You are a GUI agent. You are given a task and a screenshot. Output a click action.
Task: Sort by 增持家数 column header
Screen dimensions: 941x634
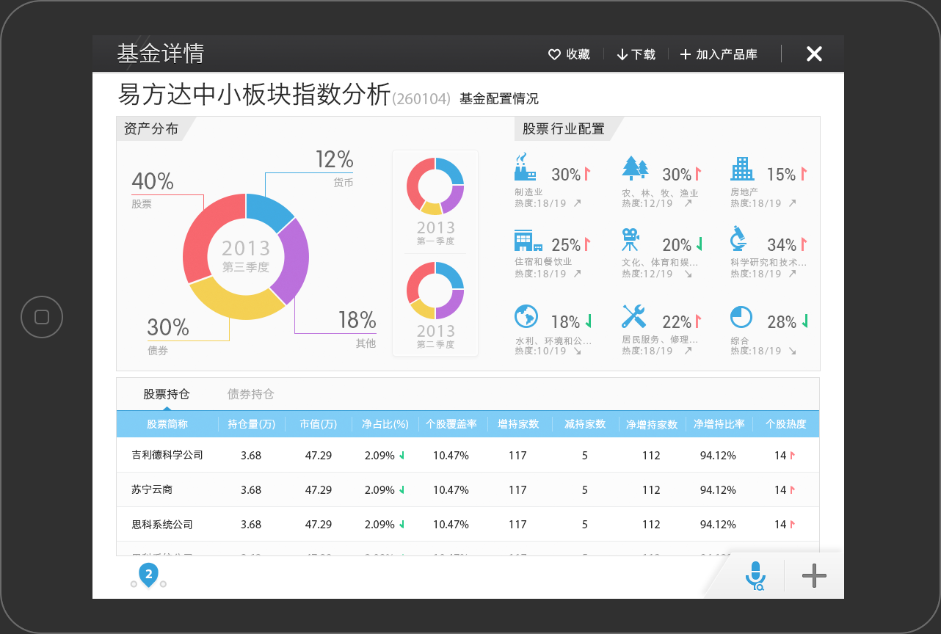(518, 424)
